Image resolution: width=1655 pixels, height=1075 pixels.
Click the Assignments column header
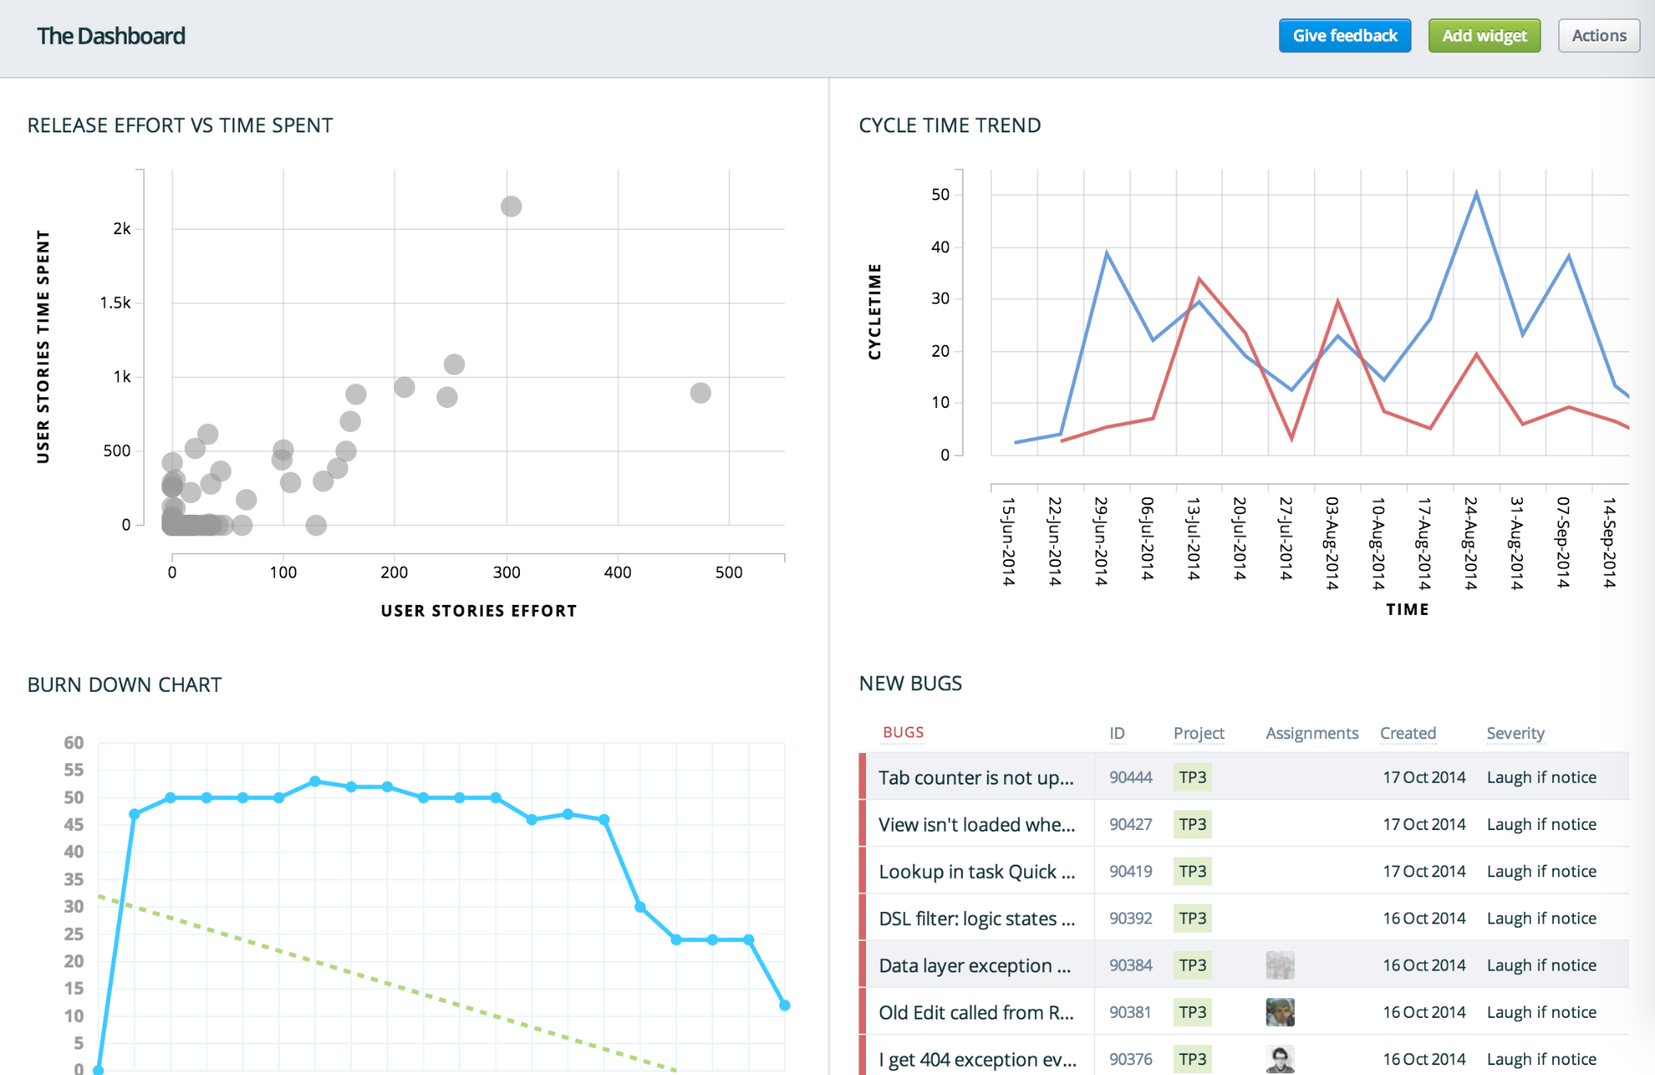pyautogui.click(x=1311, y=733)
